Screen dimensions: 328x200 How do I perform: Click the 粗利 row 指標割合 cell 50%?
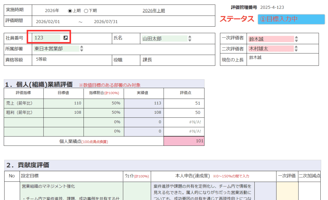tap(104, 113)
